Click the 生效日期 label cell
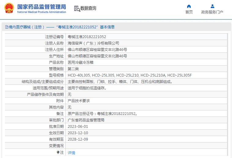The image size is (232, 158). coord(35,133)
